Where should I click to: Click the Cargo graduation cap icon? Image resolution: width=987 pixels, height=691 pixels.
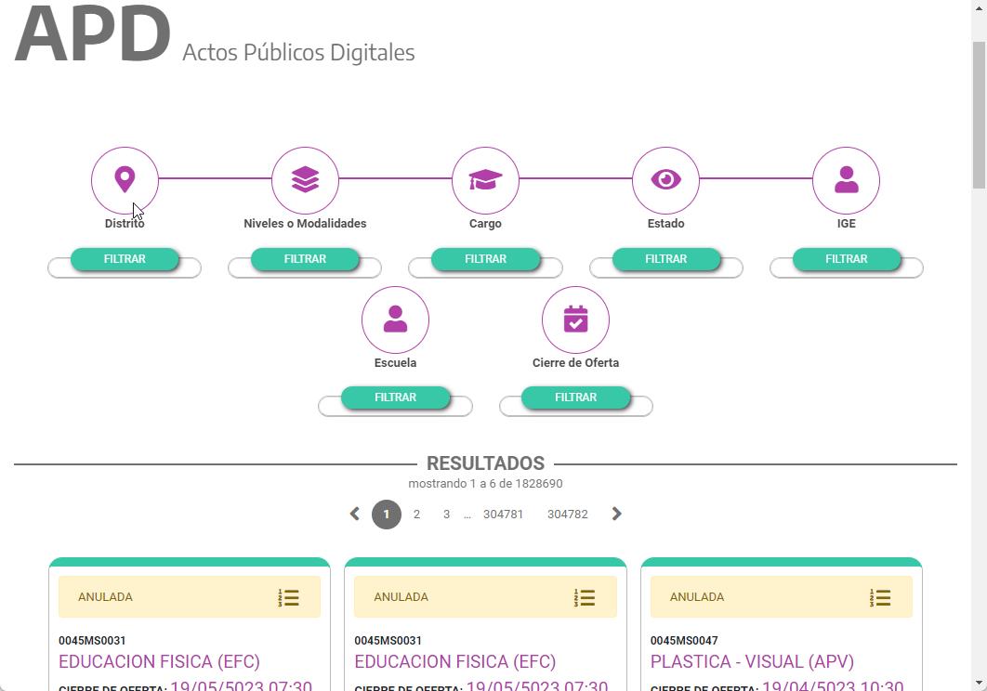click(x=485, y=180)
